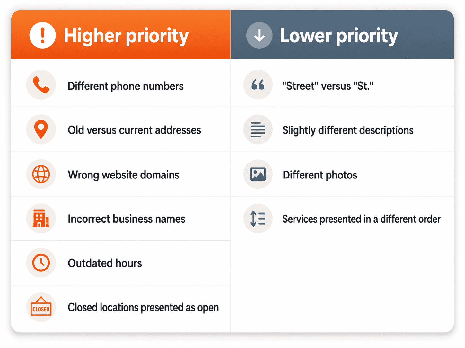Click the CLOSED sign icon
Viewport: 465px width, 348px height.
[x=41, y=307]
